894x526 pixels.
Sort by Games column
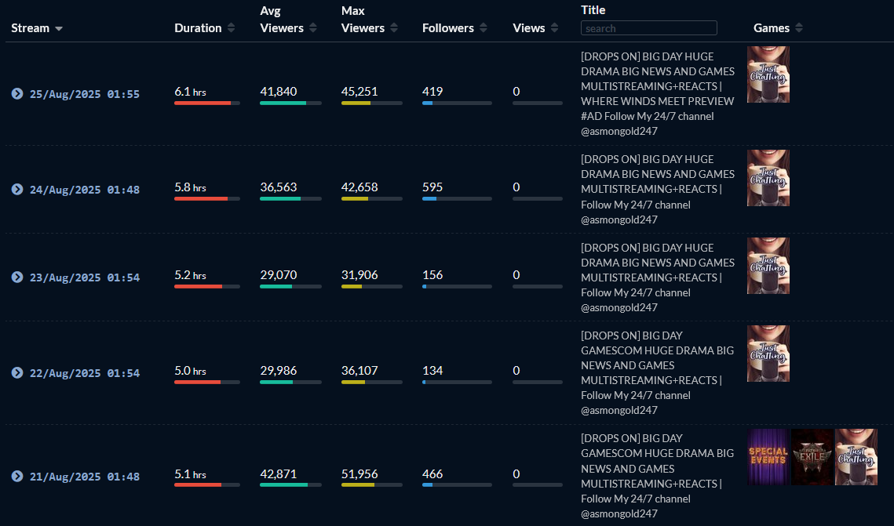777,28
